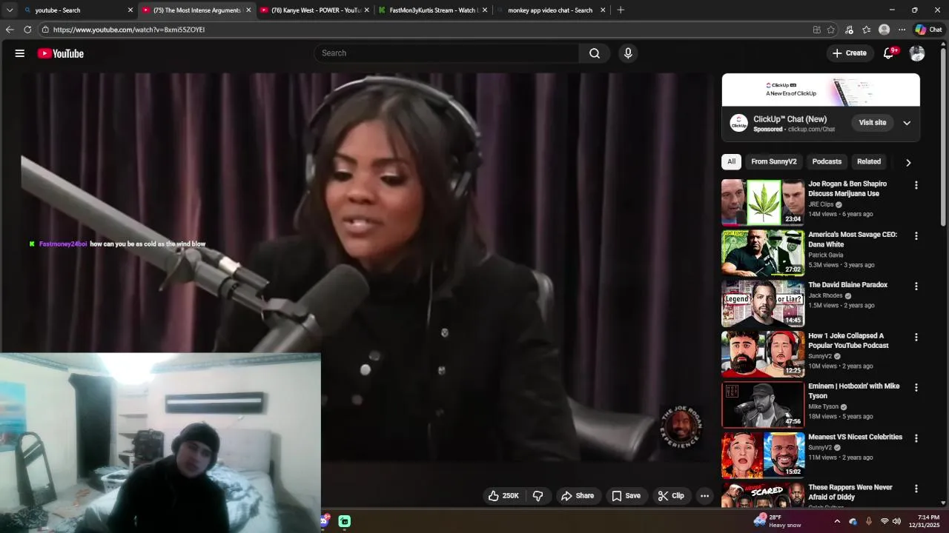This screenshot has width=949, height=533.
Task: Open weather widget showing 28°F
Action: 777,521
